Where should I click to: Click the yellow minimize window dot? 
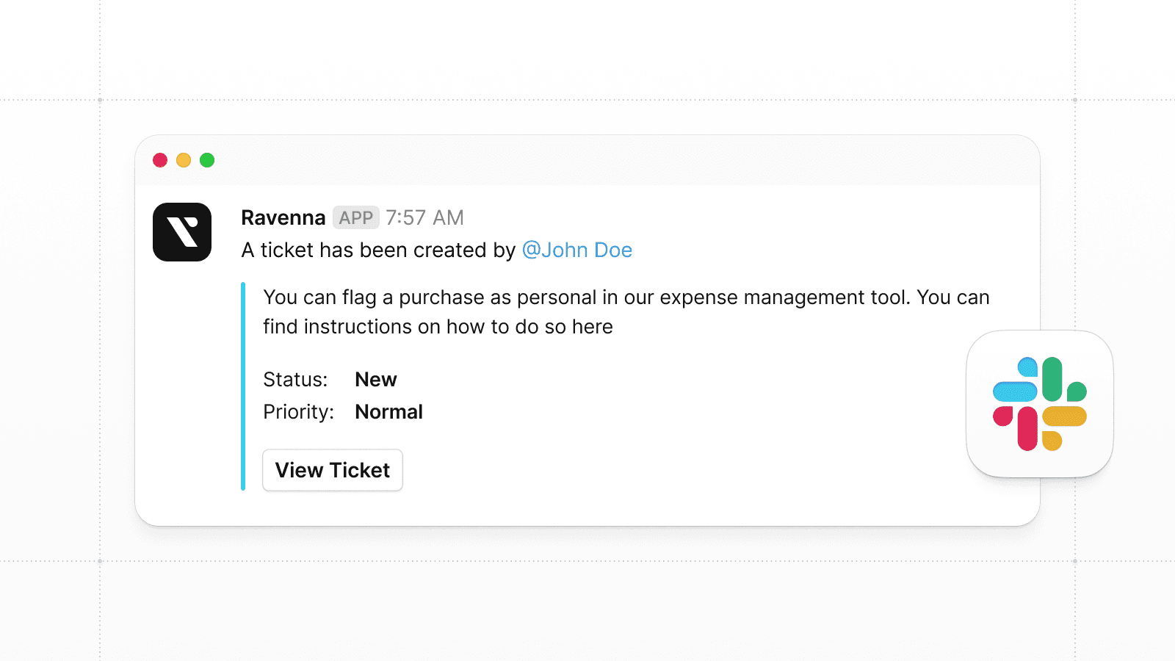tap(184, 160)
